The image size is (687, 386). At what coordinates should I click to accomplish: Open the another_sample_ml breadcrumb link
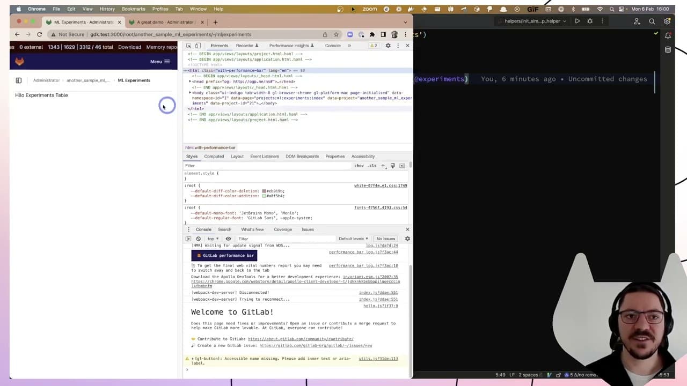coord(88,80)
